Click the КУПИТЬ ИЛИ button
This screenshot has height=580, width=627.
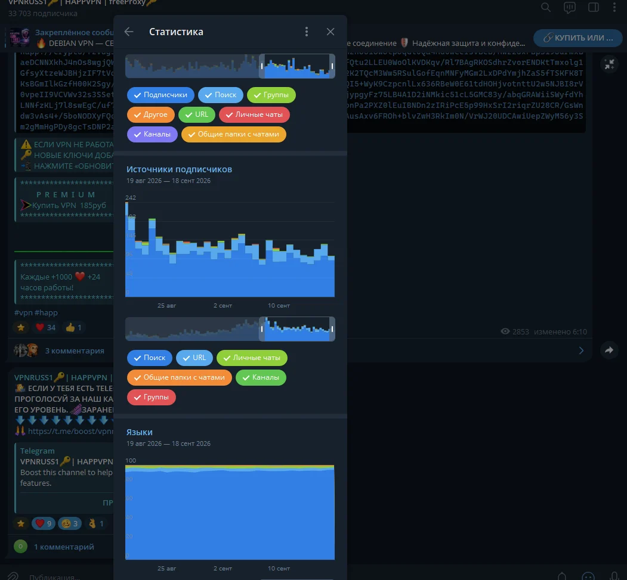(x=578, y=38)
